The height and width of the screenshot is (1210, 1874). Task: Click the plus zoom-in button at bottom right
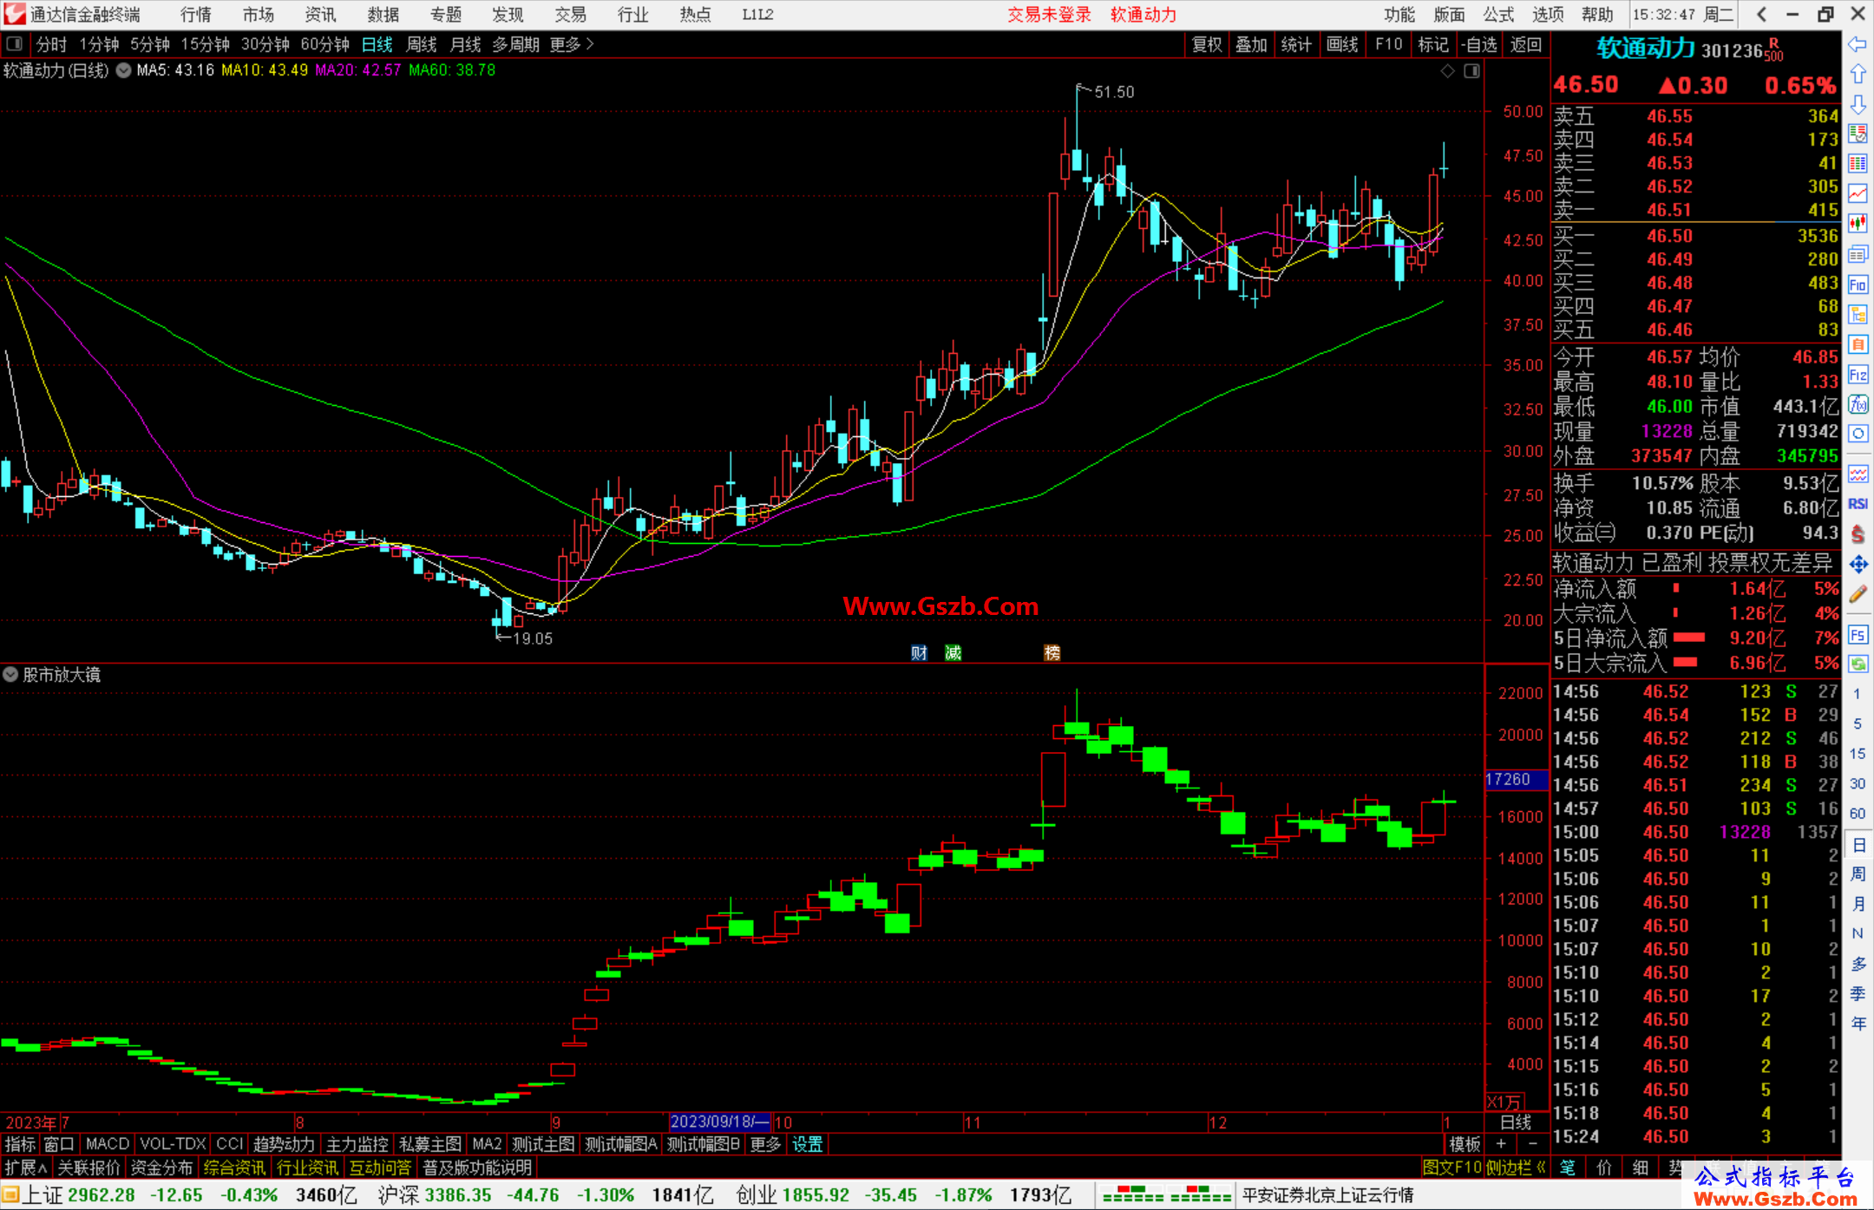pyautogui.click(x=1501, y=1144)
